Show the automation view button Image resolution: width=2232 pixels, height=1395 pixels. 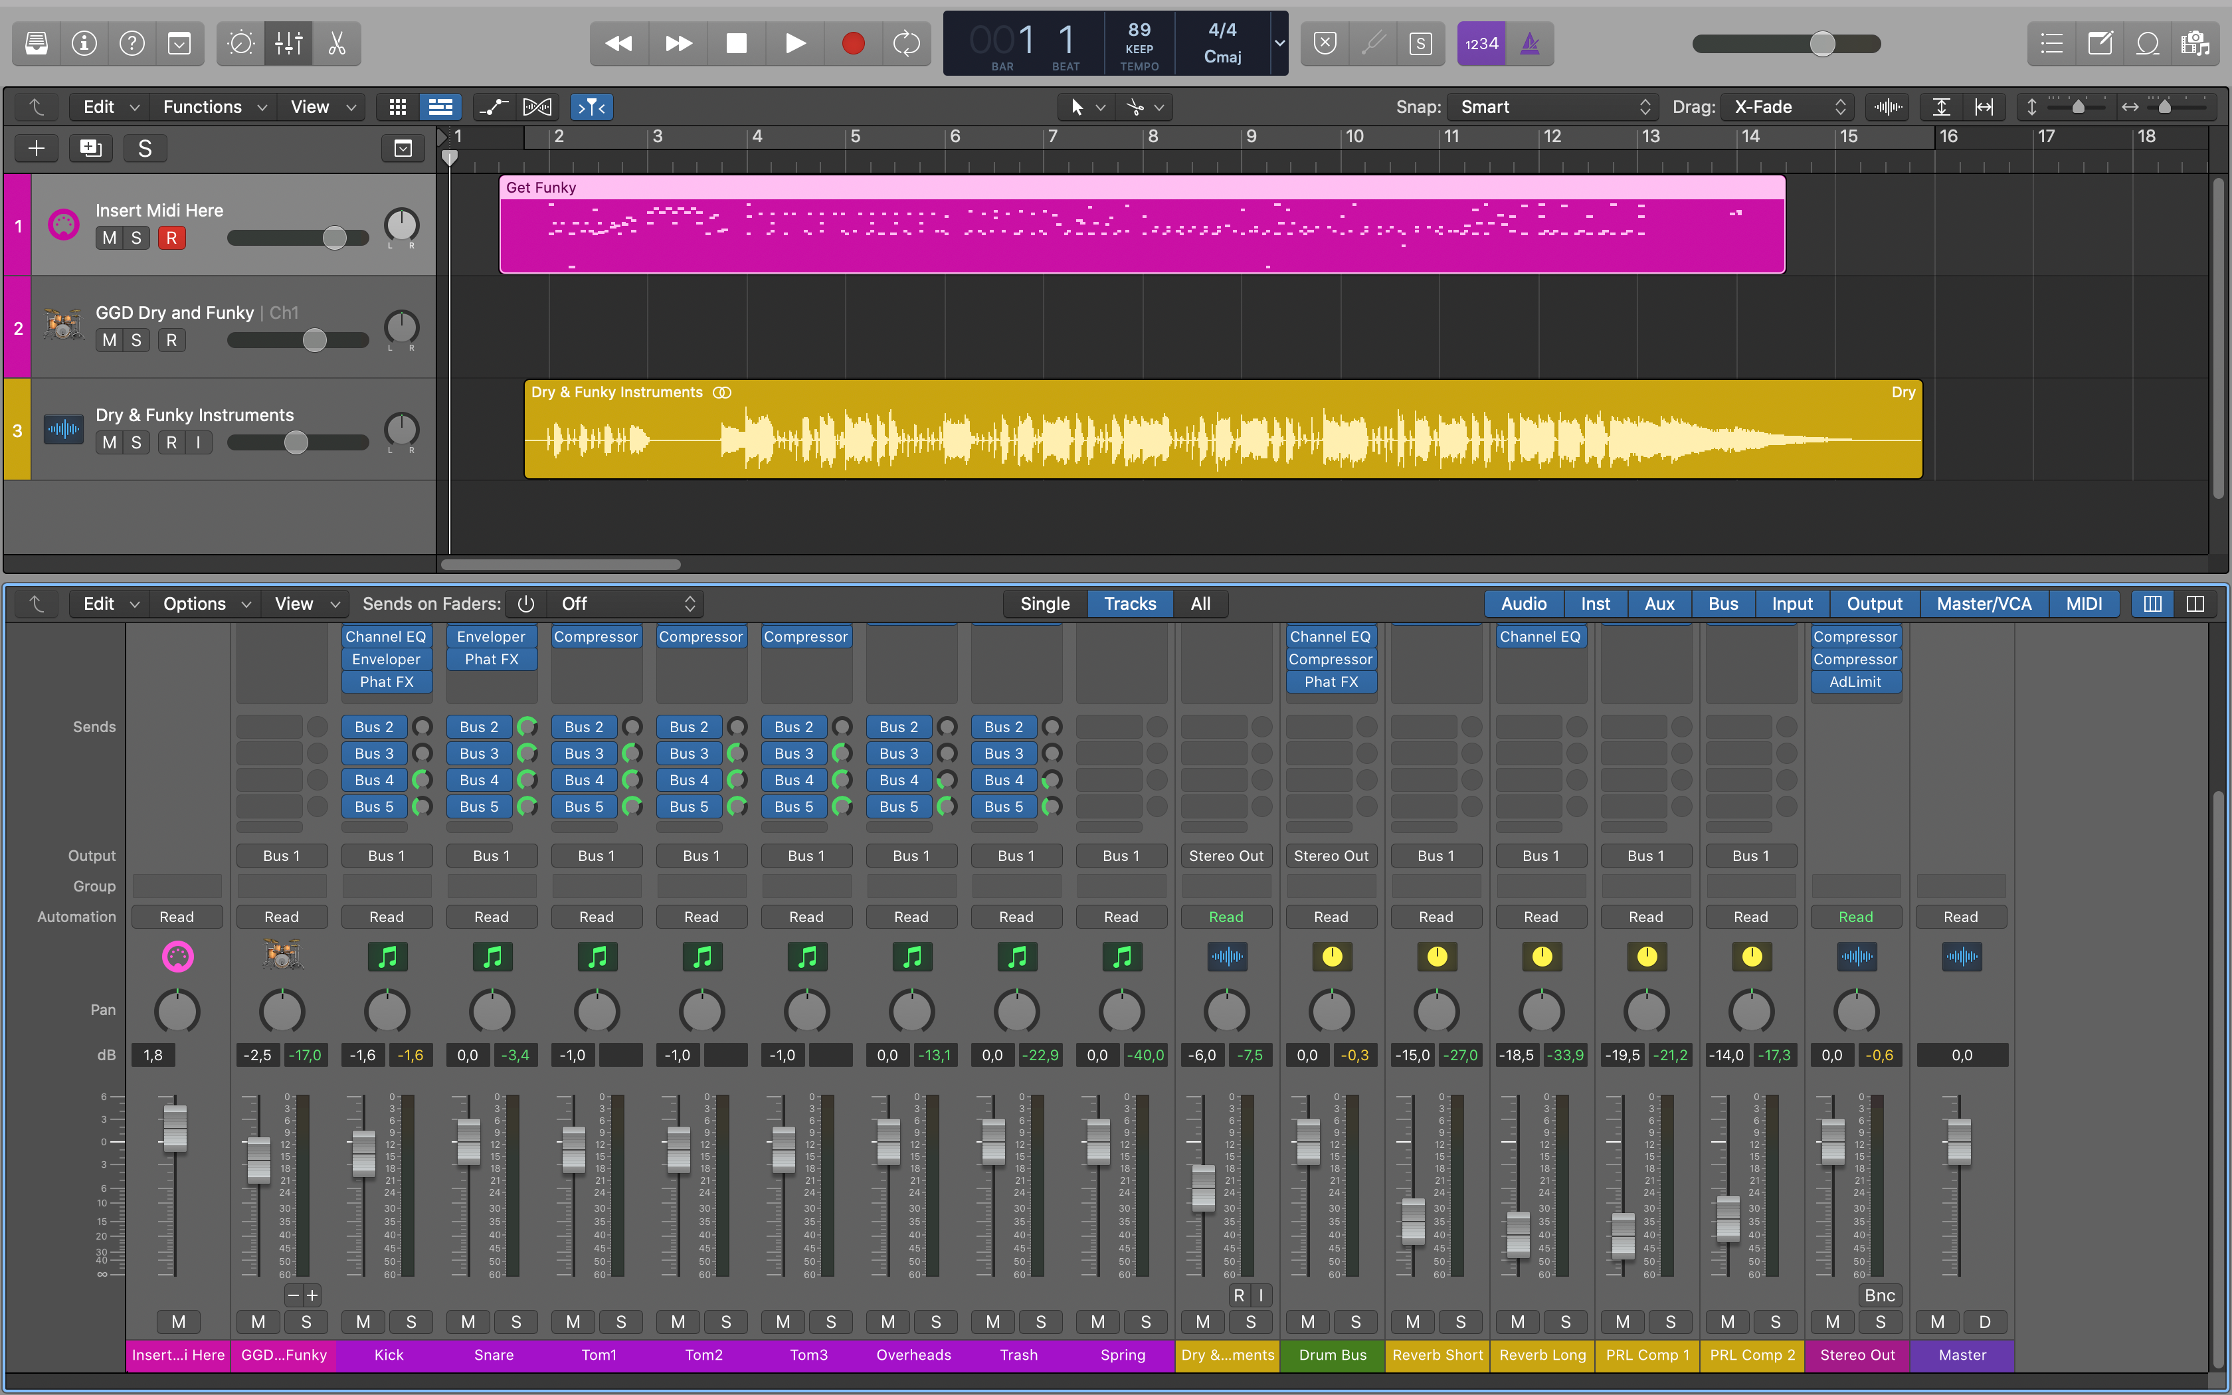[x=494, y=107]
